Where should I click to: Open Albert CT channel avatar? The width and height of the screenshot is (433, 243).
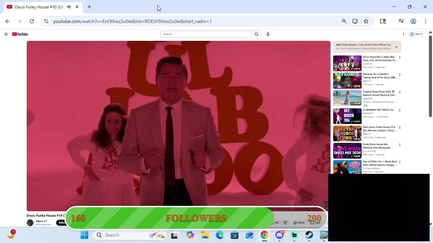click(30, 223)
